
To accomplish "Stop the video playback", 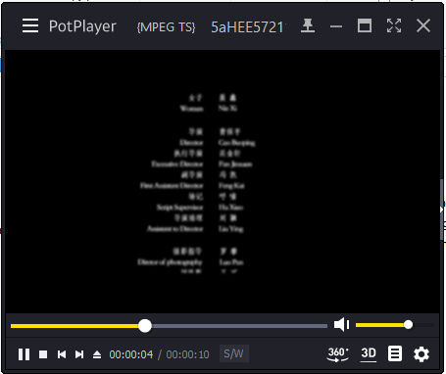I will 43,354.
